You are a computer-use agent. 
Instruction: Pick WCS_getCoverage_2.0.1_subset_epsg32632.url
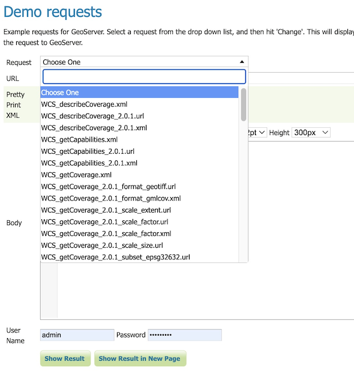coord(139,257)
